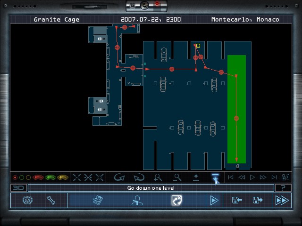Open the operative gear selection tab
The image size is (302, 226).
137,200
